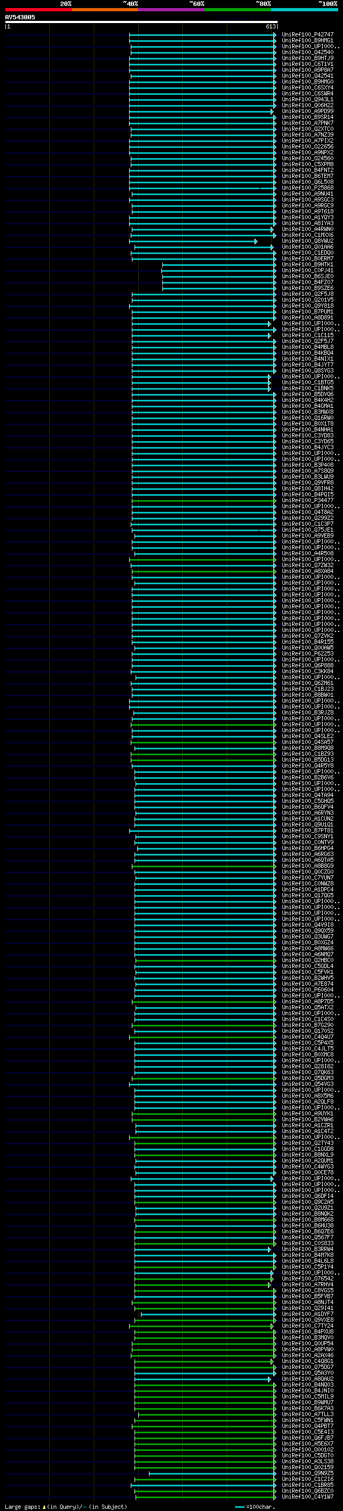Click hit label UniRef100_Q75DG7

tap(308, 1367)
